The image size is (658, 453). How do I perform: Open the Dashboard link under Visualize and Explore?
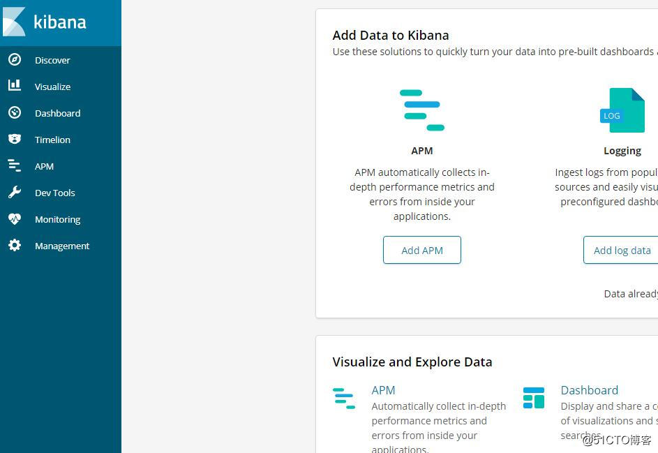(589, 390)
